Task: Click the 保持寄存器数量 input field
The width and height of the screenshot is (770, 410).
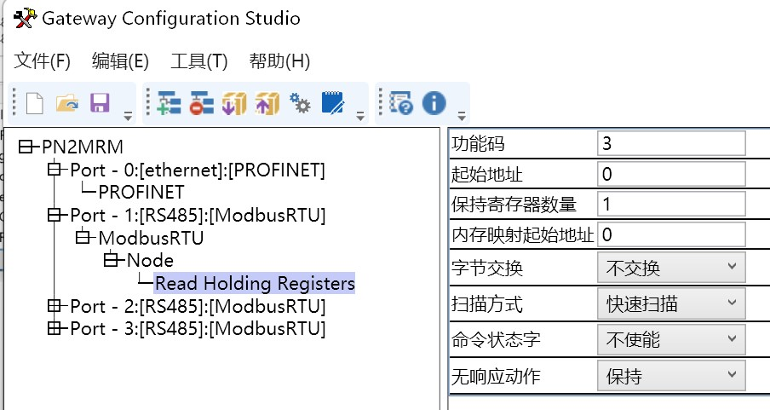Action: pos(671,204)
